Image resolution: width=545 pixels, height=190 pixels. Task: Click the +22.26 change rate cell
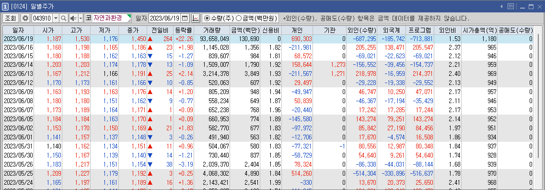184,39
